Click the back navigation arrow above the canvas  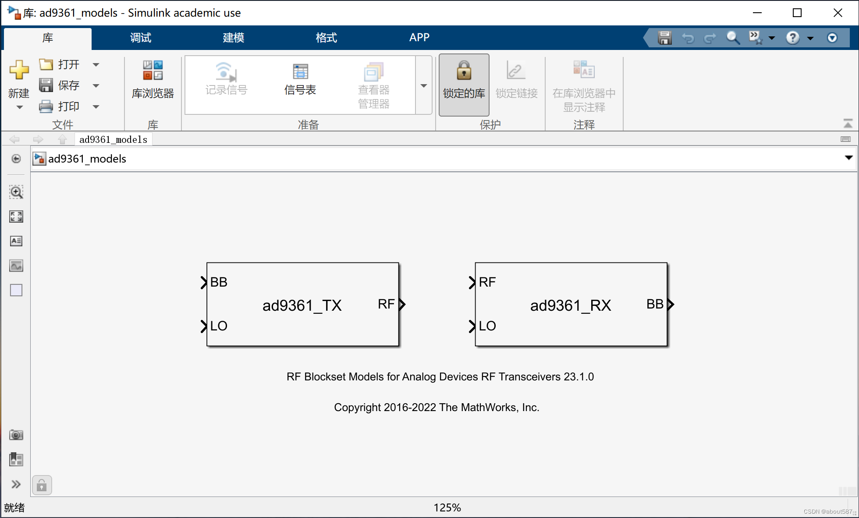point(14,139)
